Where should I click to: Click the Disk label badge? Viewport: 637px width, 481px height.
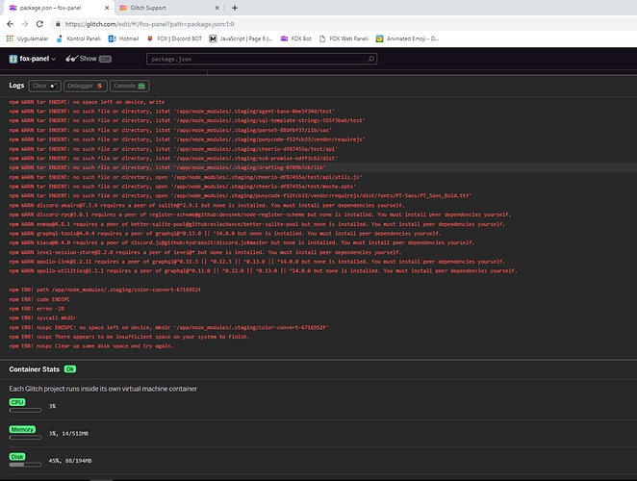17,457
